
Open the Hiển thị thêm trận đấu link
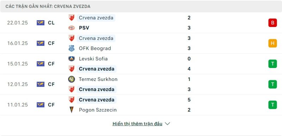pyautogui.click(x=137, y=124)
